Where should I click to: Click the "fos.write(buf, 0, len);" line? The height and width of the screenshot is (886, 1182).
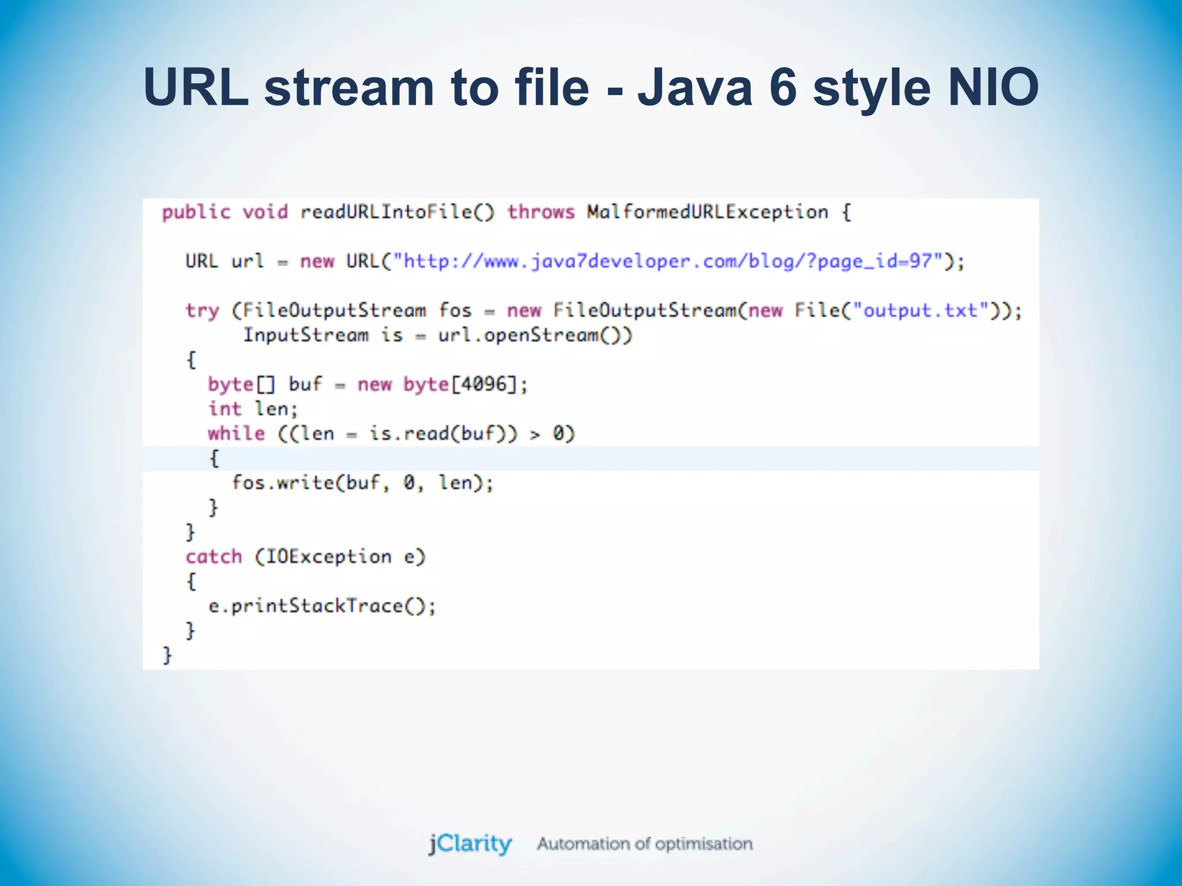click(x=362, y=483)
